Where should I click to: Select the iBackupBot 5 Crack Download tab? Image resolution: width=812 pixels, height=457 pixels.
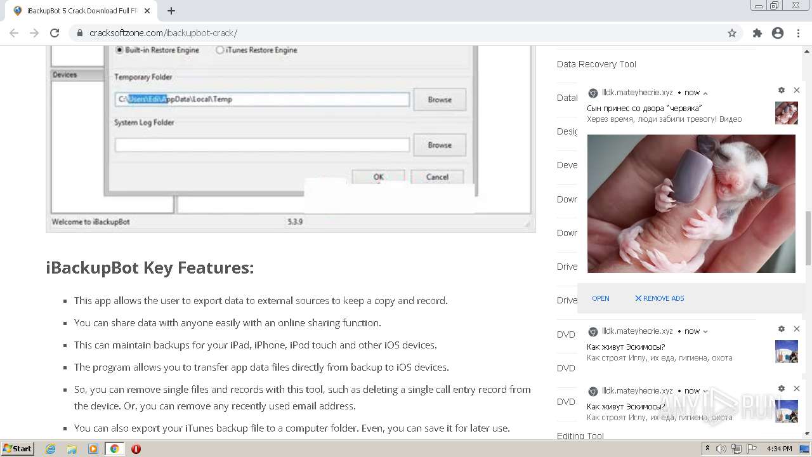(x=81, y=11)
